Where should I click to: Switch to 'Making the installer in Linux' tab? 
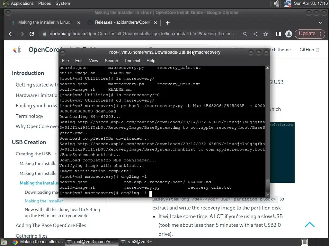(44, 22)
